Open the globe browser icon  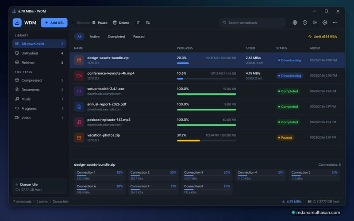point(295,23)
